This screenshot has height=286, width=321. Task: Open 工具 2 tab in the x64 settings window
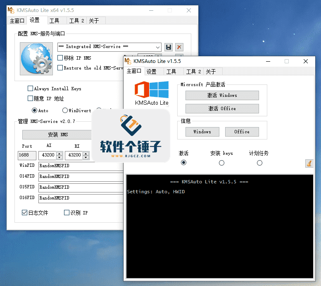(x=76, y=21)
